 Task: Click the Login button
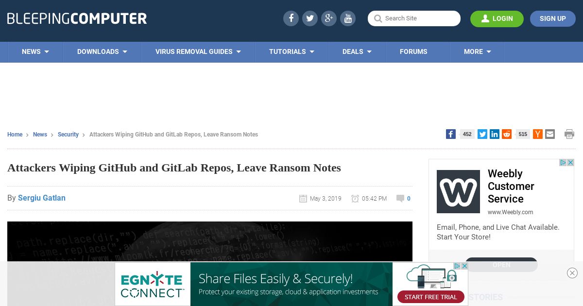[x=497, y=18]
